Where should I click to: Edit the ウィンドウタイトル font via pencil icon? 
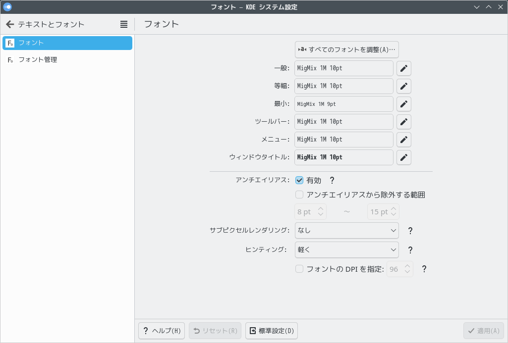[404, 157]
